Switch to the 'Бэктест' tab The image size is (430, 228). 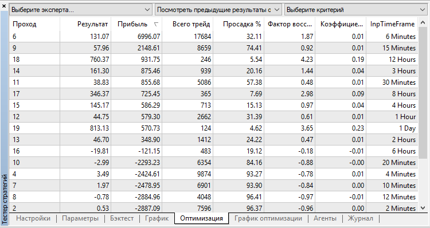coord(122,218)
